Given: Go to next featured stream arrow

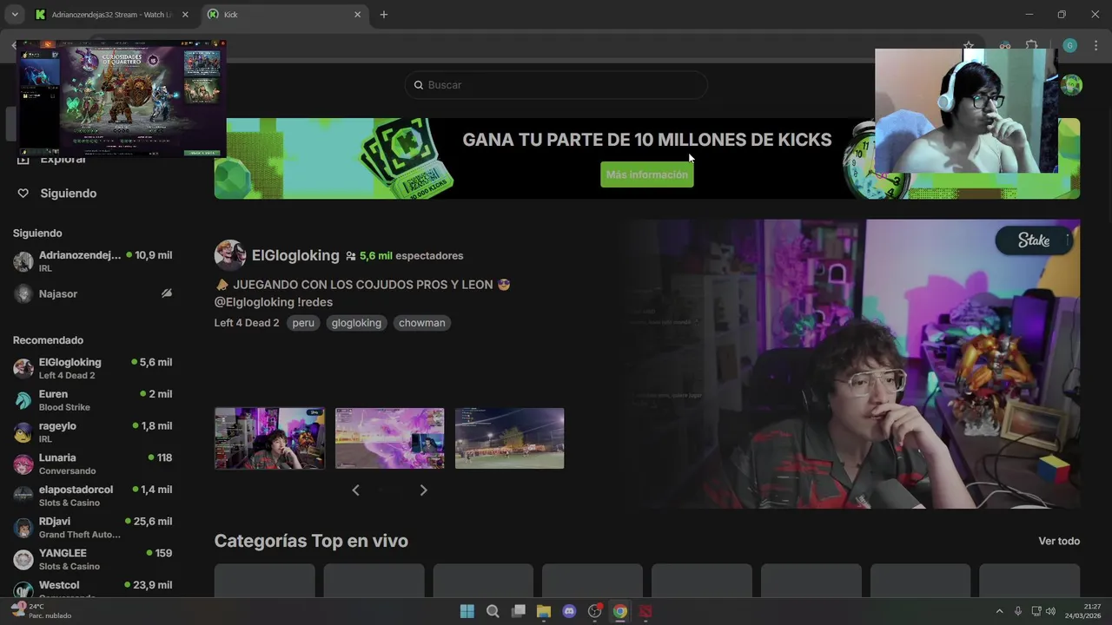Looking at the screenshot, I should 423,490.
